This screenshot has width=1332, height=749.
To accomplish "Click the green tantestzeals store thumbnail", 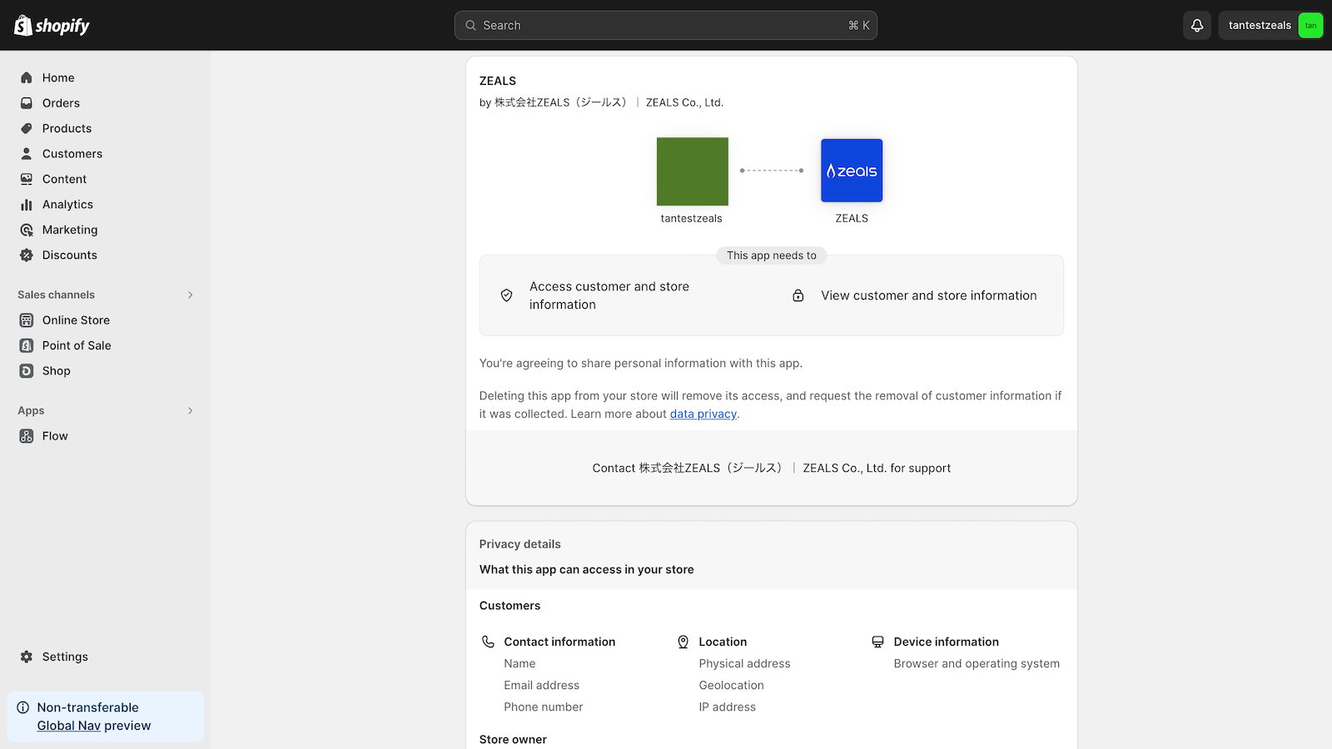I will [693, 171].
